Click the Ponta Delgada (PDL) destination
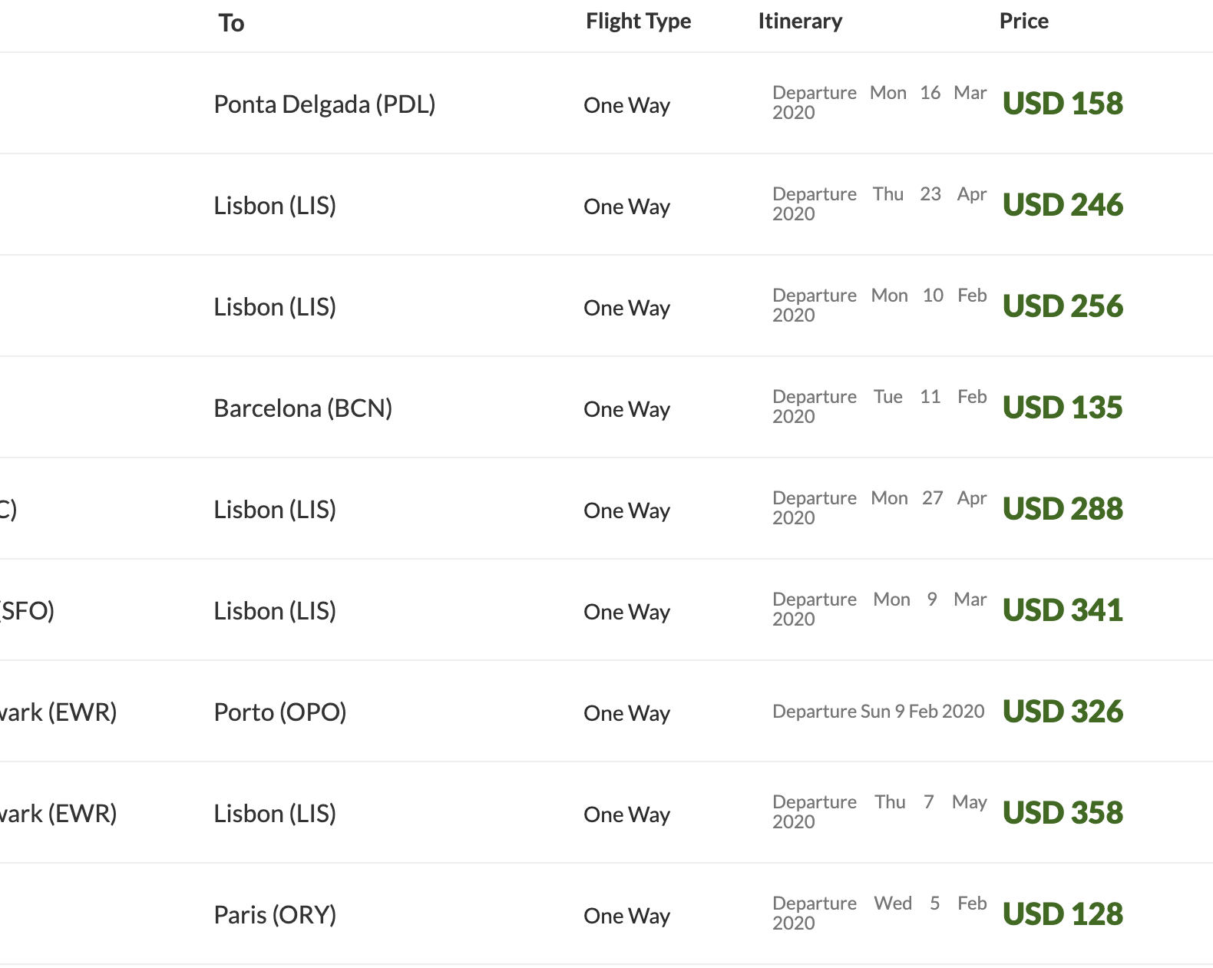Viewport: 1213px width, 968px height. [325, 104]
